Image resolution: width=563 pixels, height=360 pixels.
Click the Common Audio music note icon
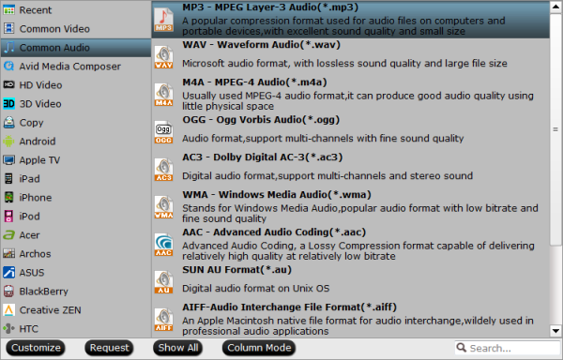8,47
